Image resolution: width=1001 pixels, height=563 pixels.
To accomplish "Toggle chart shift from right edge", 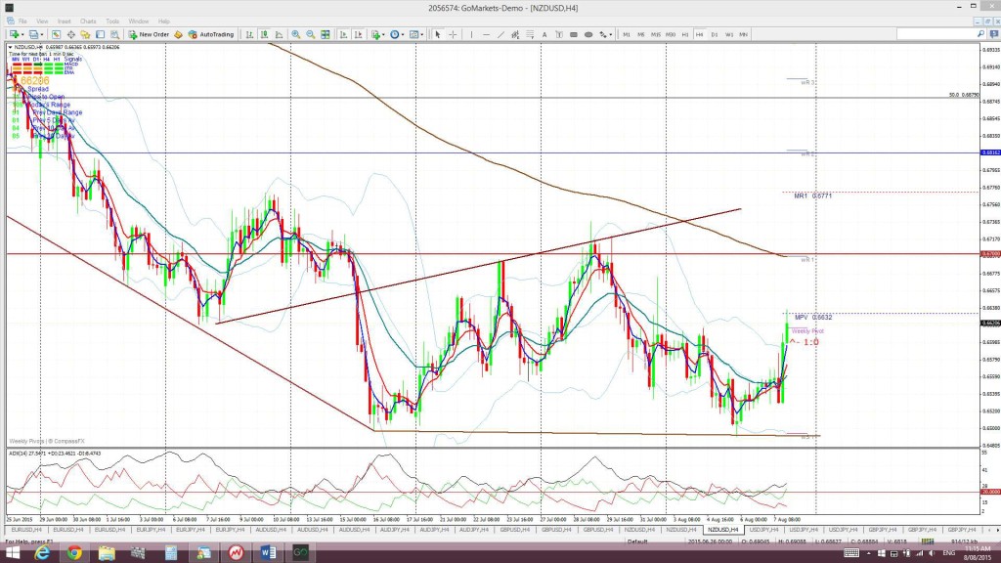I will coord(358,34).
